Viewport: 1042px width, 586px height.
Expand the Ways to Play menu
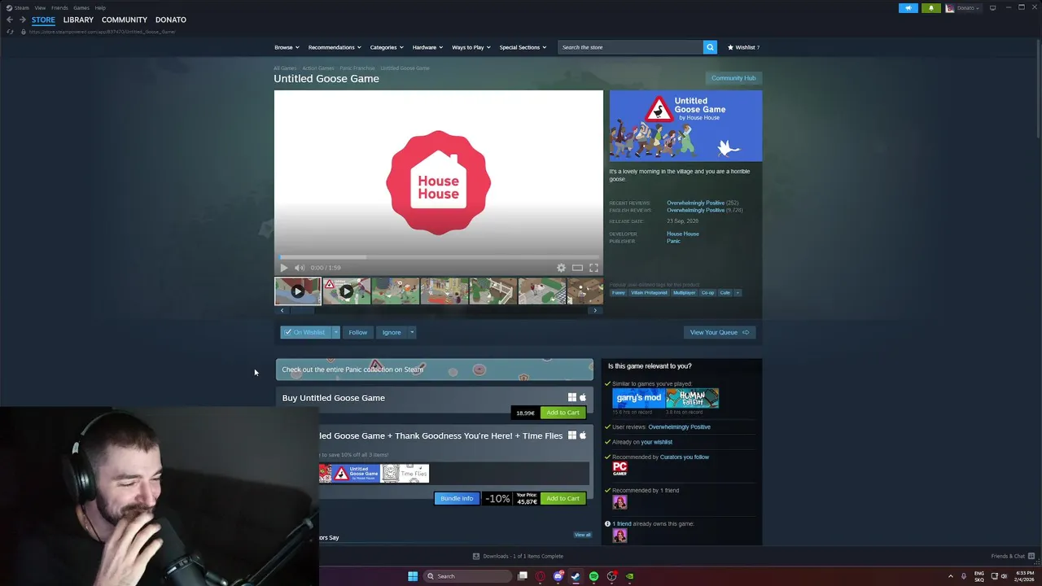coord(471,47)
